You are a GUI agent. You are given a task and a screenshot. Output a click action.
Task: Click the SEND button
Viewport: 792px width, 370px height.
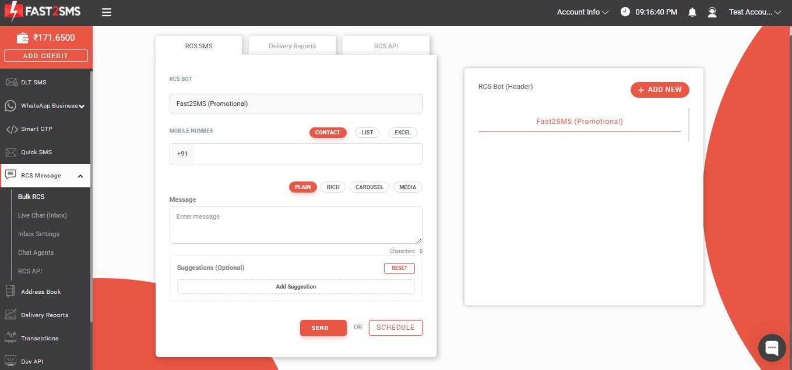[323, 328]
